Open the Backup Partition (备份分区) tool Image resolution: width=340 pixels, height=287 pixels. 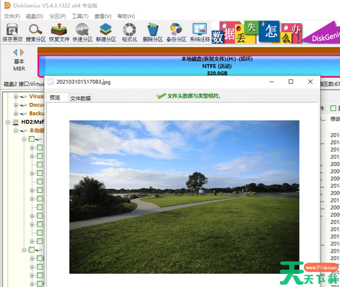(176, 32)
